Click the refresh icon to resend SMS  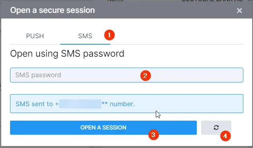[x=216, y=127]
